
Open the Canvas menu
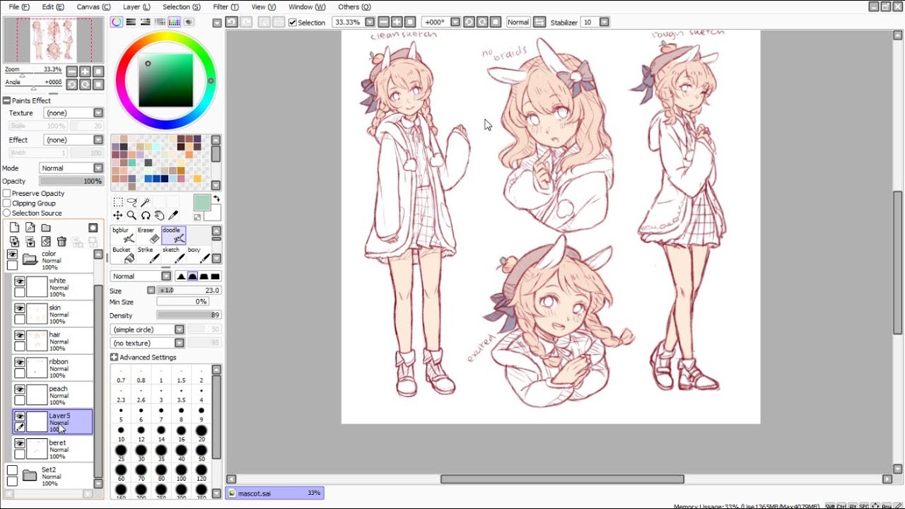[93, 7]
